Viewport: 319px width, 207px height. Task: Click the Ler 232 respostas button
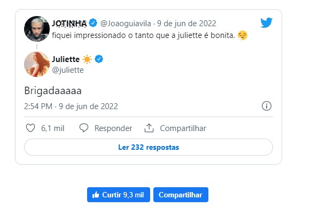(149, 147)
